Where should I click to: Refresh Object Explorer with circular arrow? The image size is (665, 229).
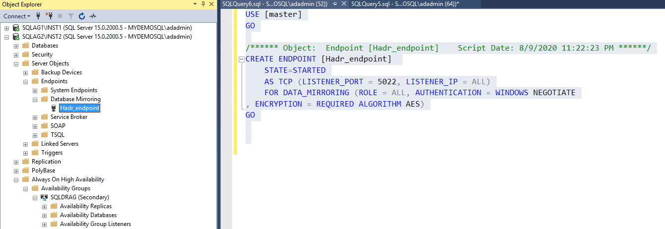click(x=82, y=16)
